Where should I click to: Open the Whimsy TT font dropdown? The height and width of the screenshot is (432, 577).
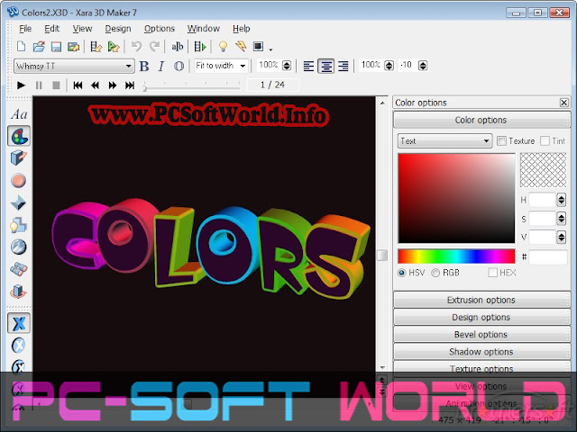click(74, 67)
